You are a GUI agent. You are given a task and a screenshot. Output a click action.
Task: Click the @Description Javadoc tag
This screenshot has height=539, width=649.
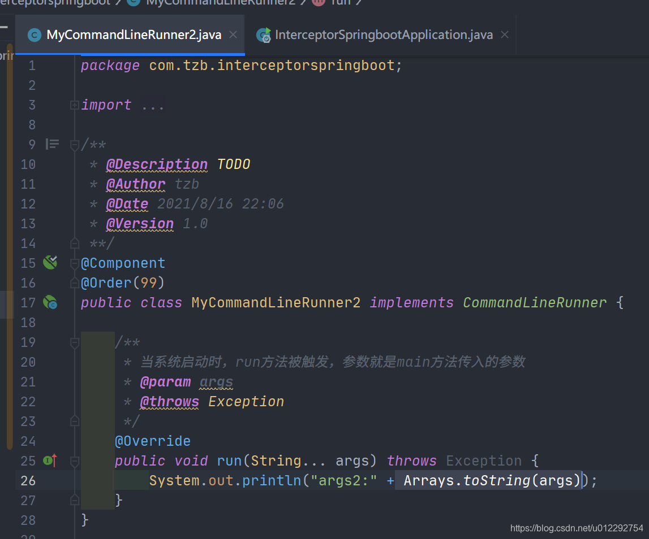[157, 164]
